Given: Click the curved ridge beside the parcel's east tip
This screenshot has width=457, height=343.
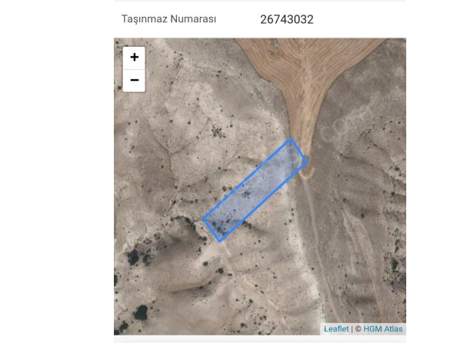Looking at the screenshot, I should coord(307,173).
